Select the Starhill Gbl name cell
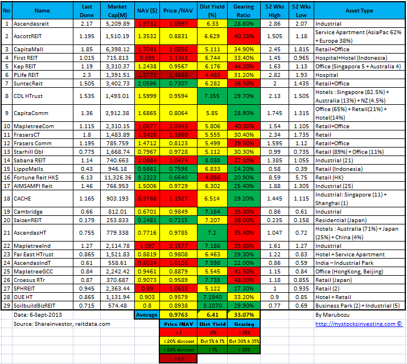Image resolution: width=407 pixels, height=364 pixels. tap(43, 152)
